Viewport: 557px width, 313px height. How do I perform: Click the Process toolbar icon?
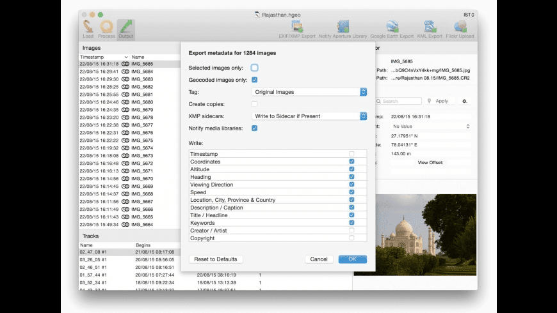106,28
